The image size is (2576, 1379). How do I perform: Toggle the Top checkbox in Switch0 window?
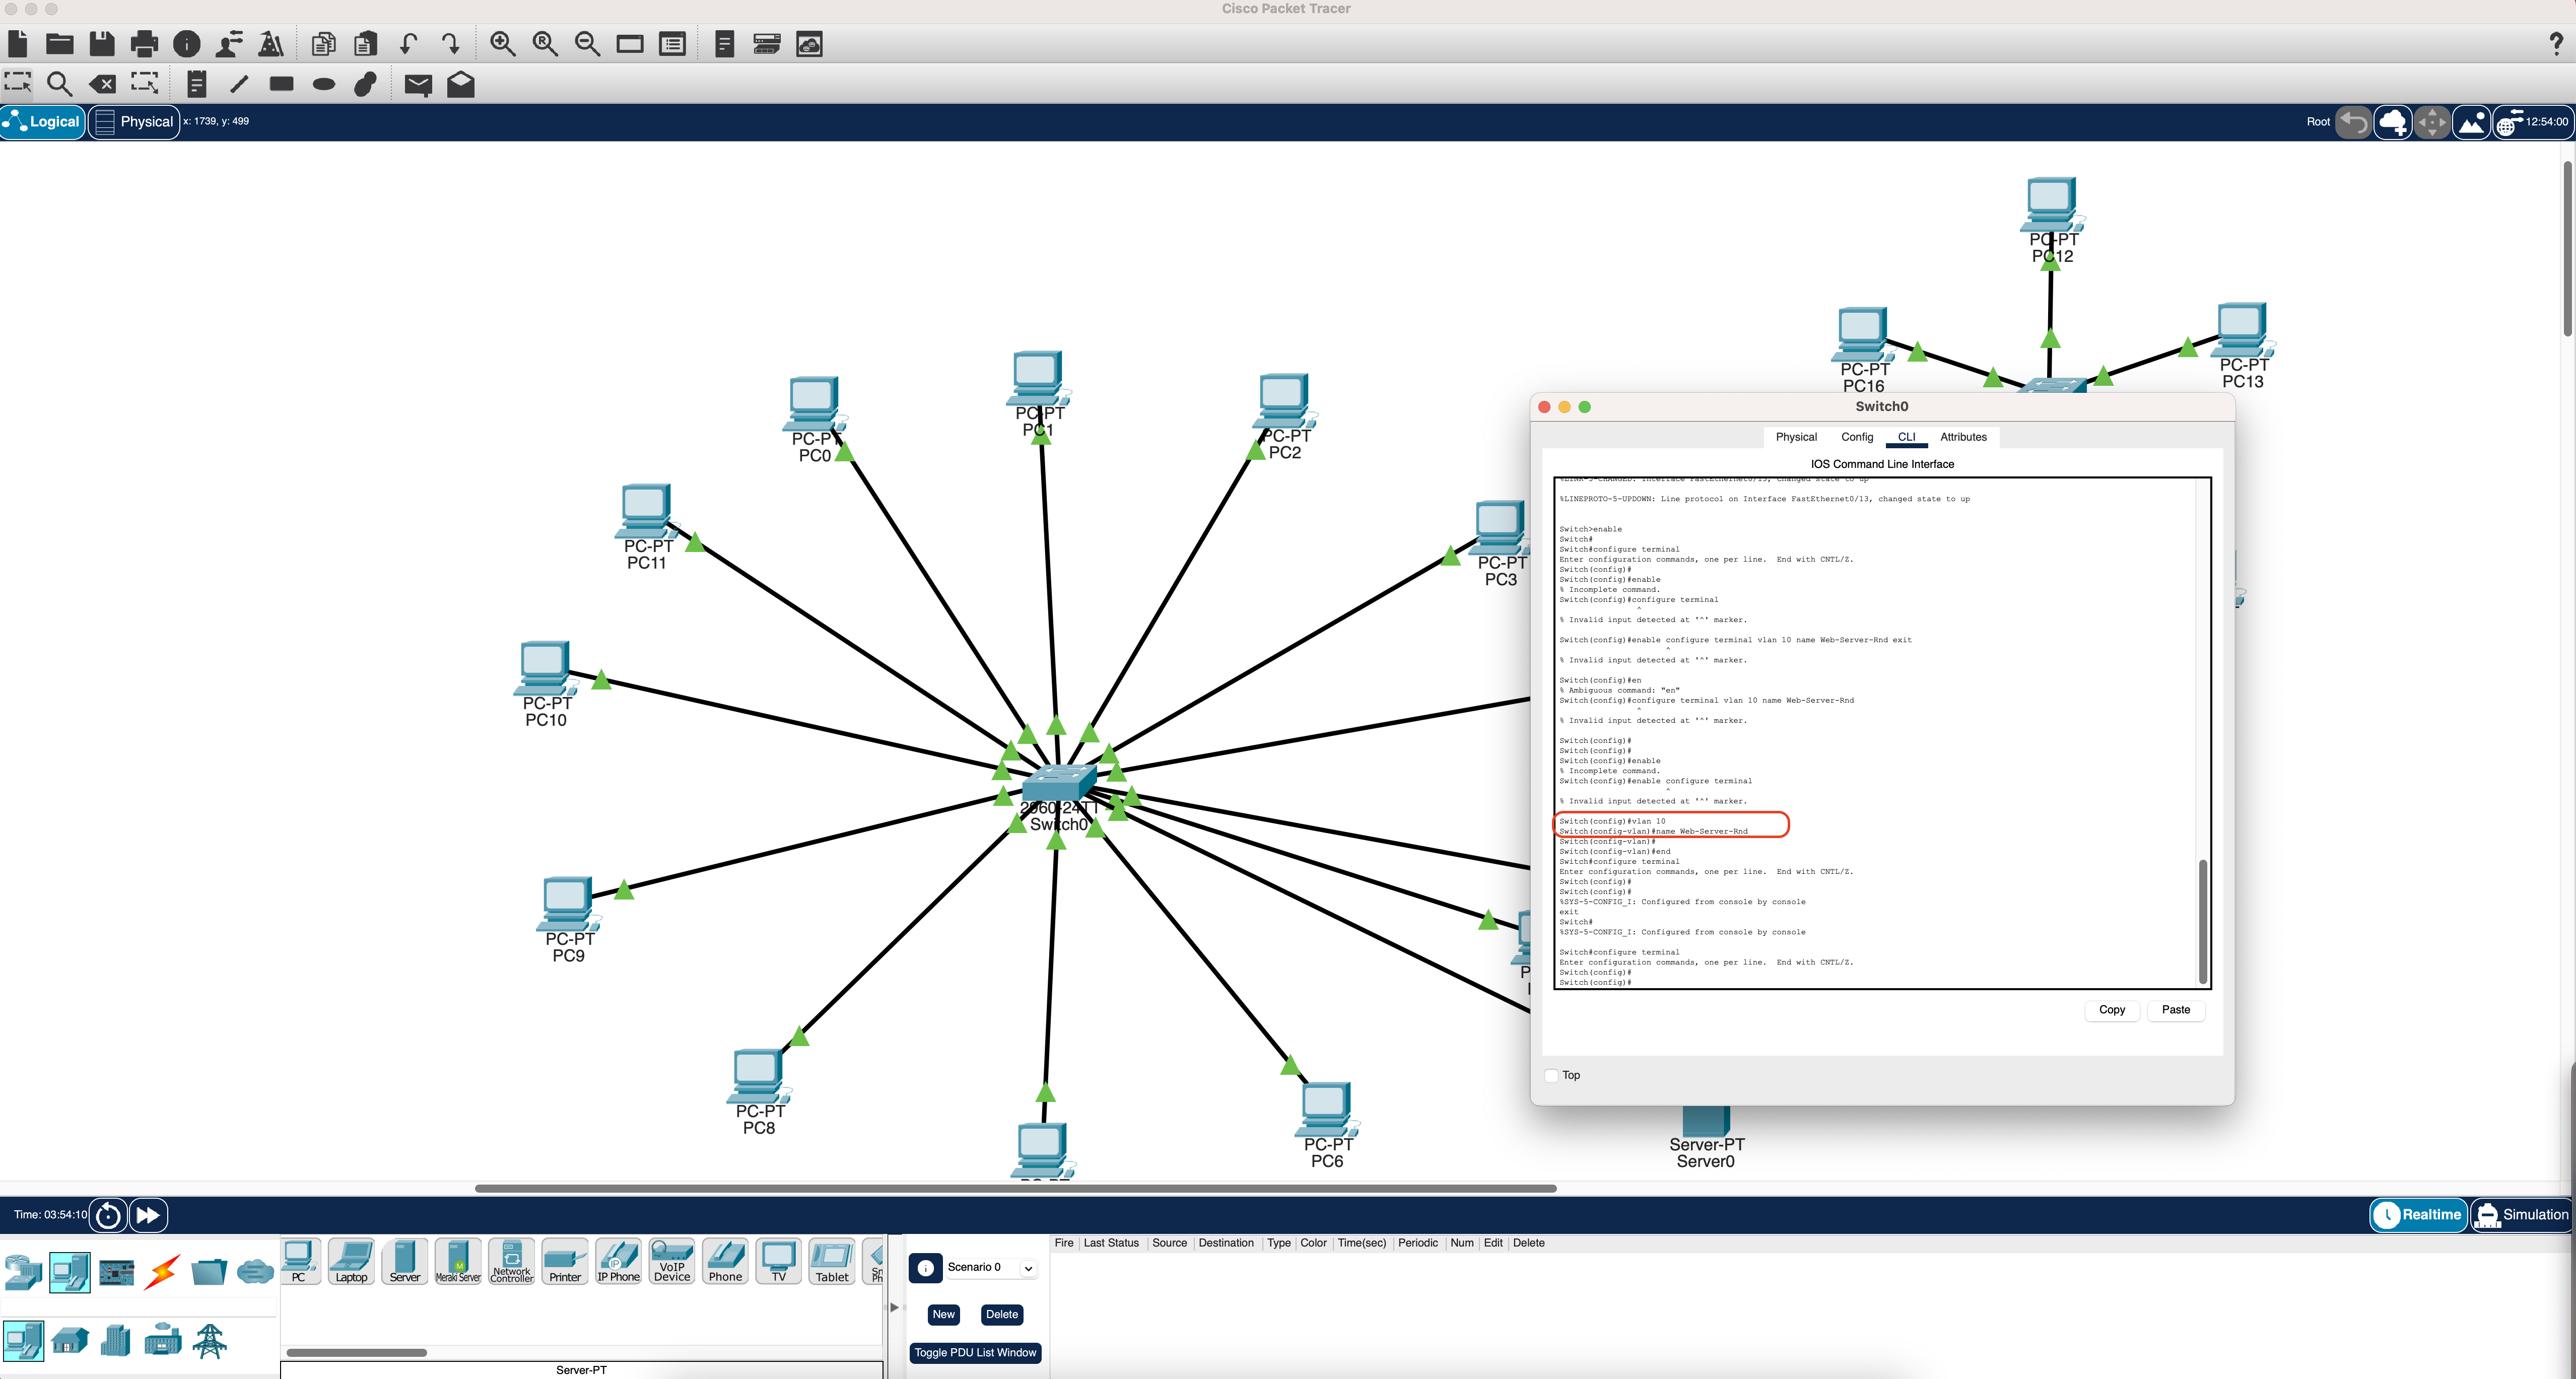1551,1075
